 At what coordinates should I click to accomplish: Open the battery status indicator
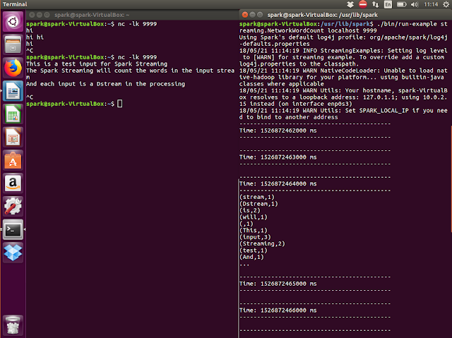(x=402, y=4)
